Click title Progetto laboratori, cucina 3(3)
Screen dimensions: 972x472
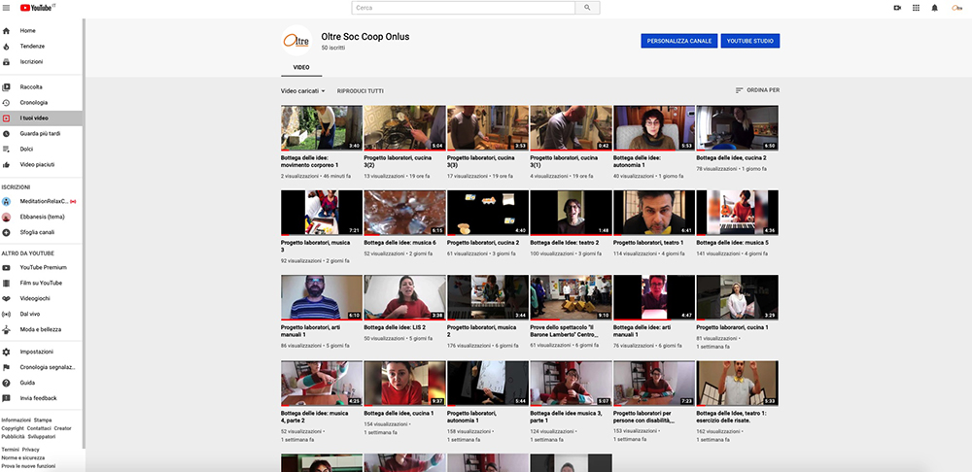(480, 161)
